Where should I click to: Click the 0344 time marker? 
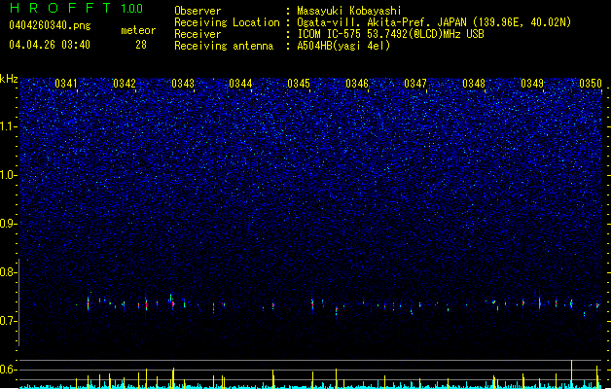click(x=240, y=84)
